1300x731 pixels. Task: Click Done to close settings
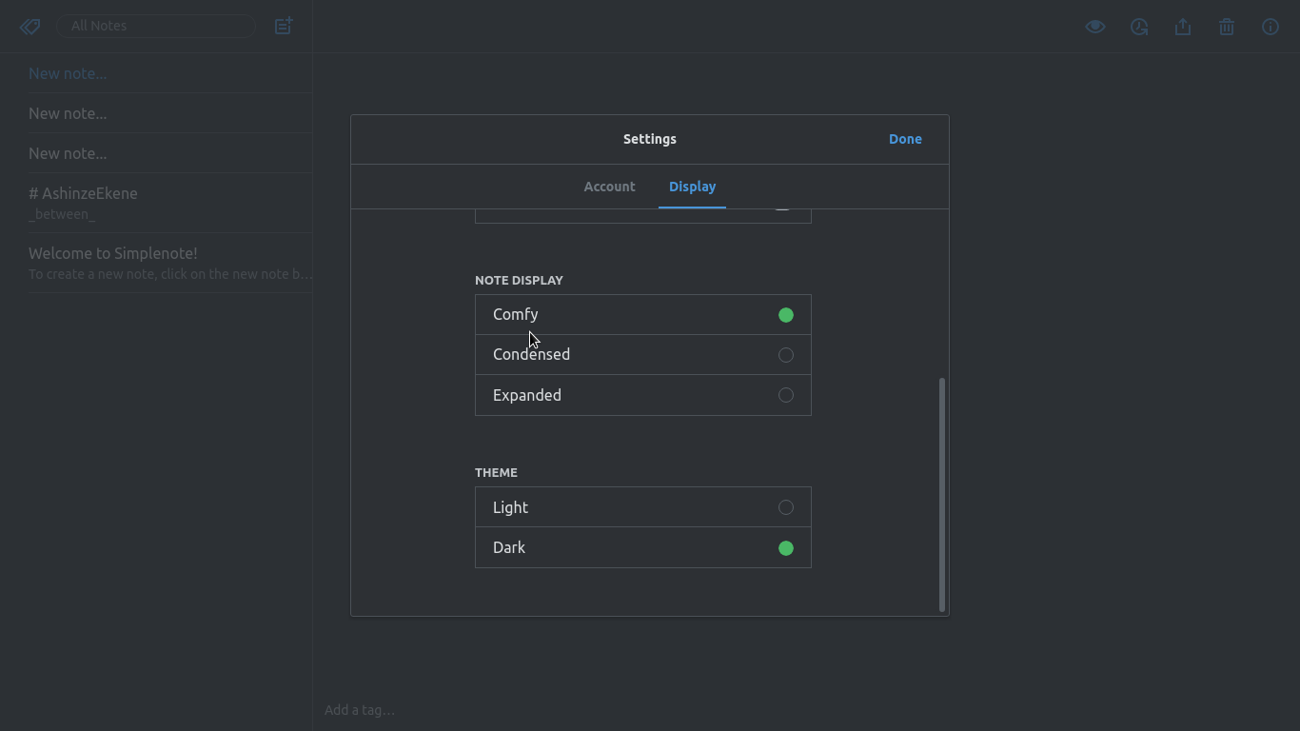[x=905, y=139]
